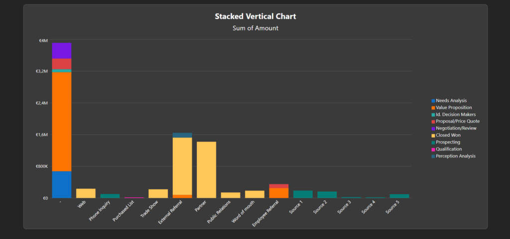The height and width of the screenshot is (239, 510).
Task: Select the External Referral yellow bar segment
Action: click(182, 166)
